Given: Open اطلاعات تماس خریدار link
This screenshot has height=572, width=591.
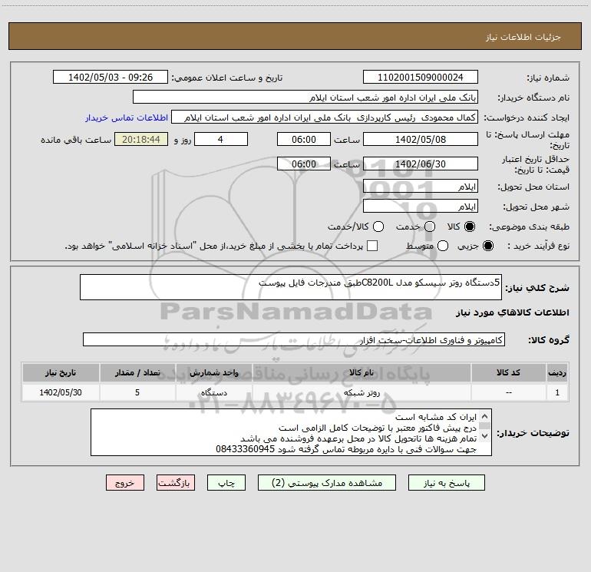Looking at the screenshot, I should [x=127, y=117].
